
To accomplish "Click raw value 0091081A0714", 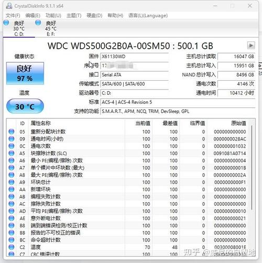I will [230, 154].
